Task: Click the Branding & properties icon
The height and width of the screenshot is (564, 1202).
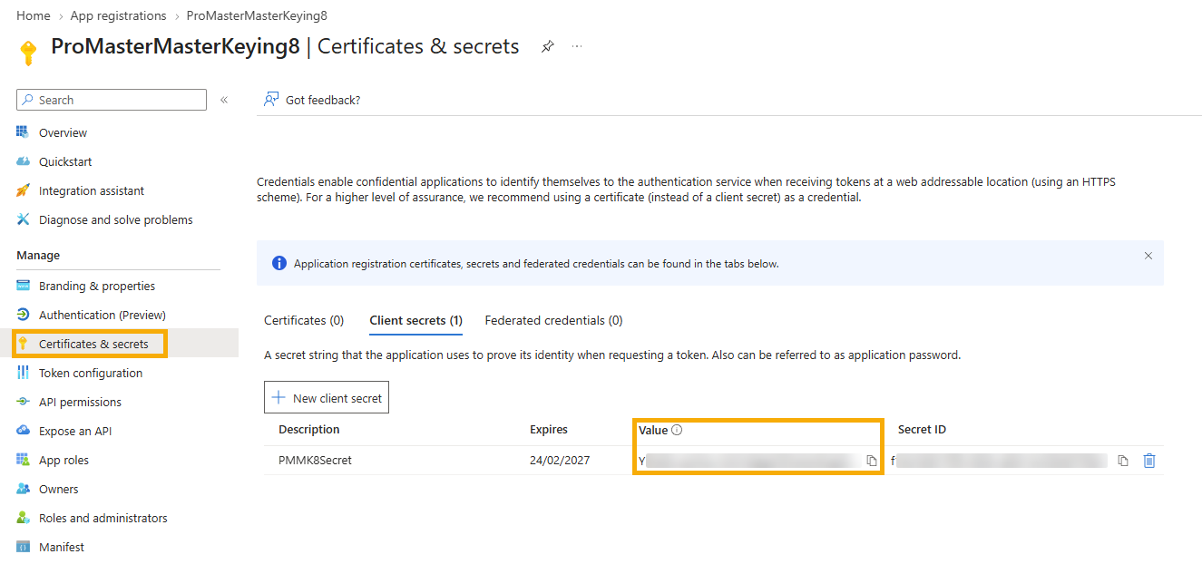Action: point(23,286)
